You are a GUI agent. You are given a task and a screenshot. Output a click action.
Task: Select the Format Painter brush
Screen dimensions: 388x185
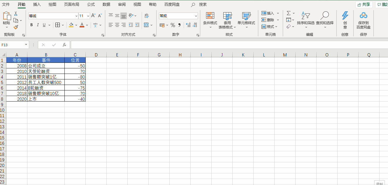pyautogui.click(x=16, y=27)
